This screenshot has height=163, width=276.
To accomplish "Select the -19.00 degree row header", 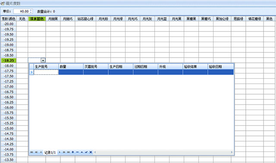I will (x=9, y=45).
